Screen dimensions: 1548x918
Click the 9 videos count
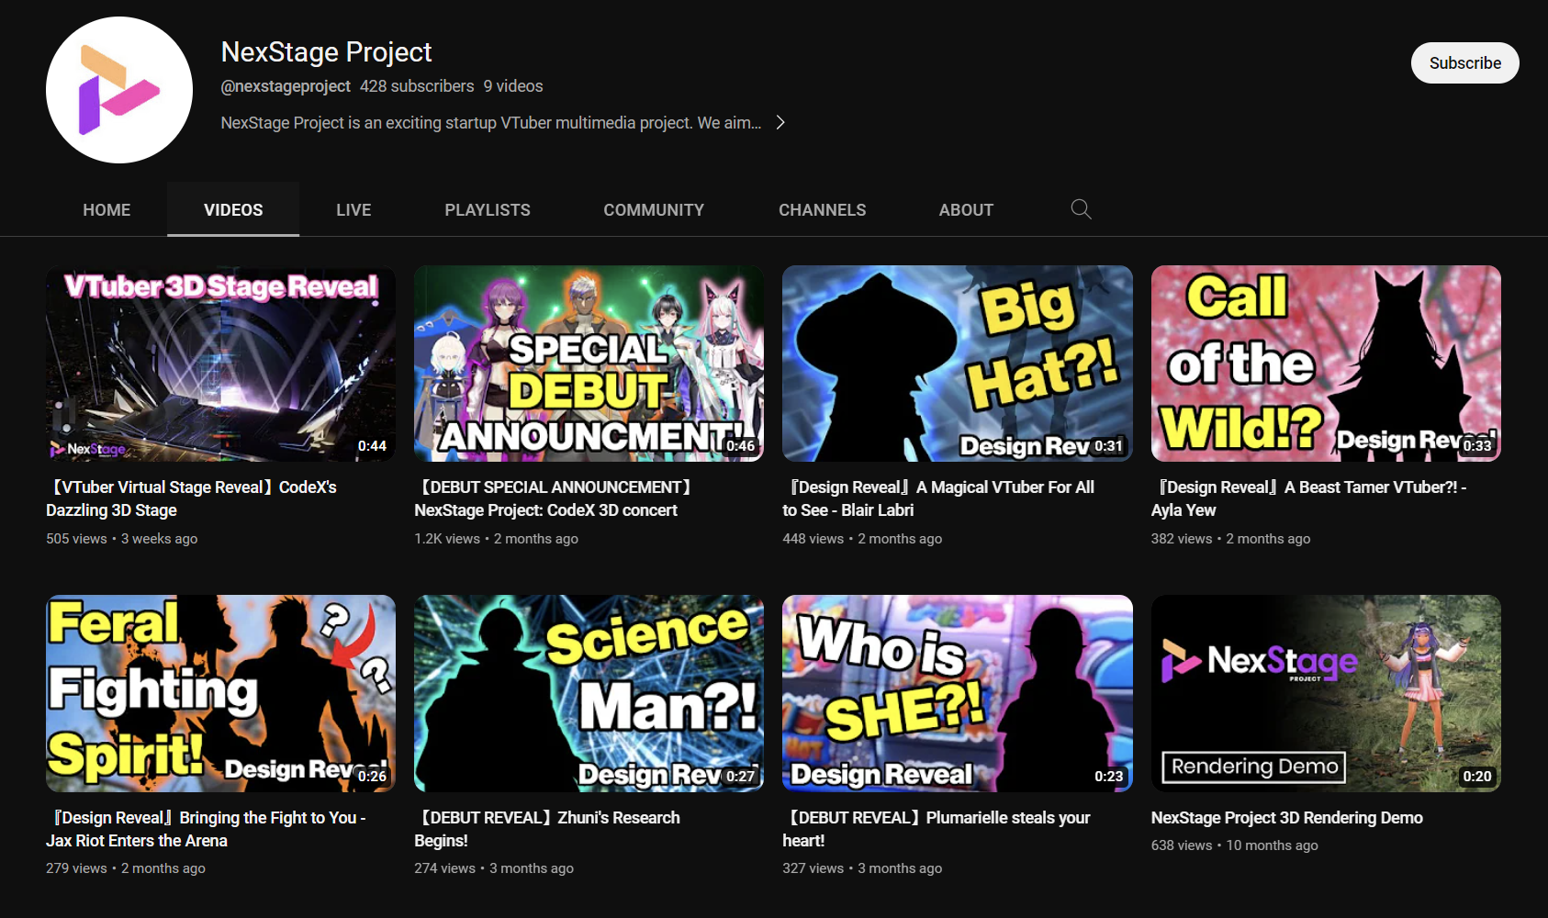click(513, 85)
